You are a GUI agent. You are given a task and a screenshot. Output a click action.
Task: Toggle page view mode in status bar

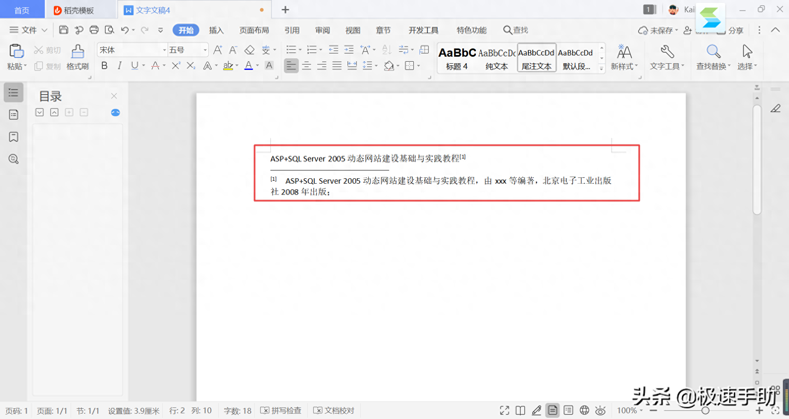[x=553, y=410]
